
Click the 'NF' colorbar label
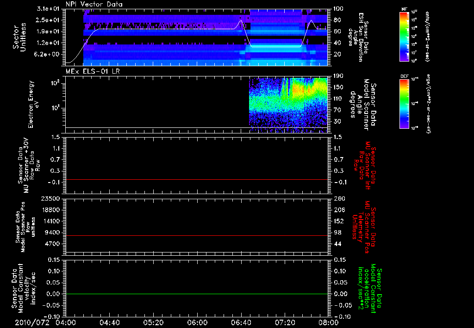click(405, 9)
